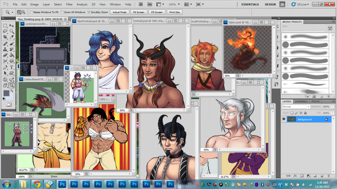Open the layer Fill slider arrow

[x=332, y=113]
